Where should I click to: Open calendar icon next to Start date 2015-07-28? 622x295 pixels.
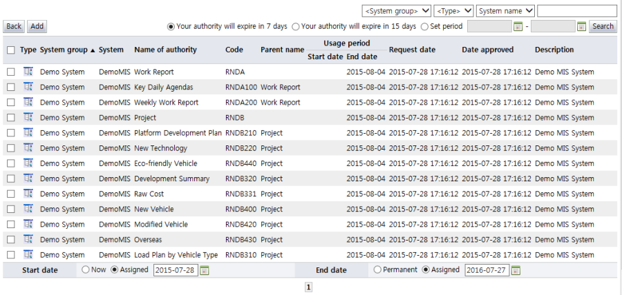(204, 270)
